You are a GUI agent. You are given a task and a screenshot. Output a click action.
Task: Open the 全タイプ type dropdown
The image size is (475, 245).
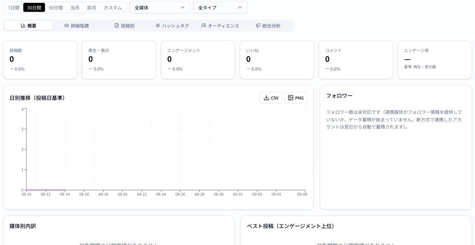(220, 8)
